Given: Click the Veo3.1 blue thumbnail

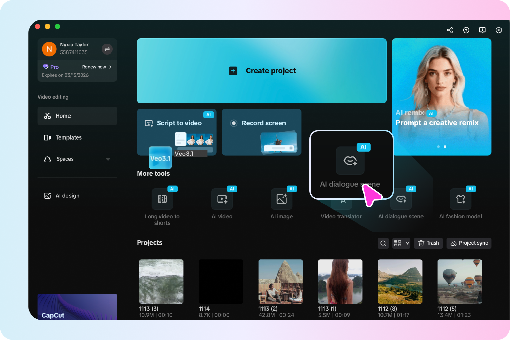Looking at the screenshot, I should [160, 157].
